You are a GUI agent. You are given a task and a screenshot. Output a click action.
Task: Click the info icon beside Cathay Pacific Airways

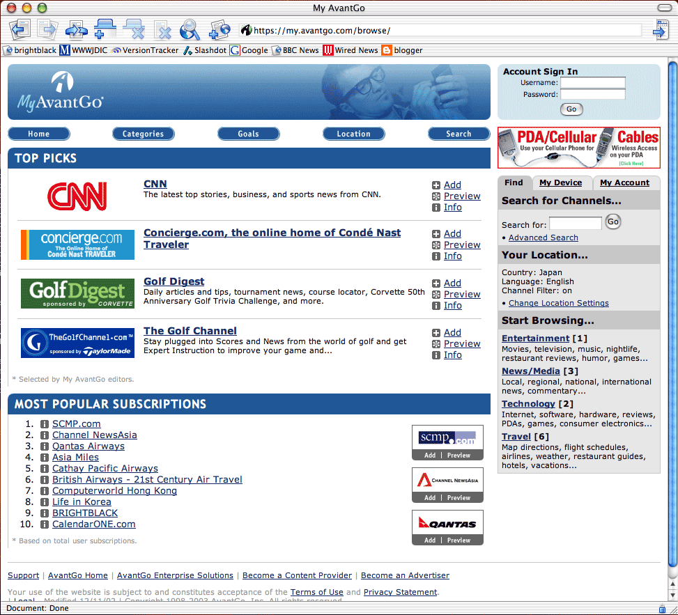pos(44,469)
